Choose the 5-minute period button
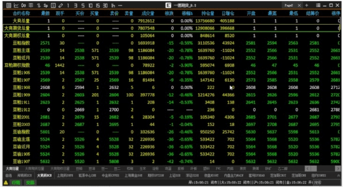 tap(83, 5)
